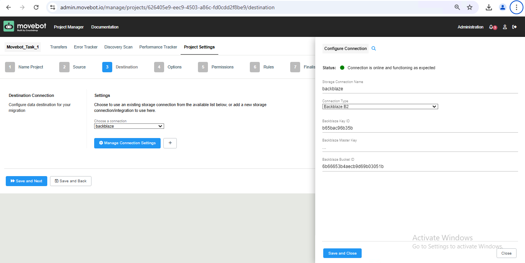Edit the Storage Connection Name field

(420, 89)
